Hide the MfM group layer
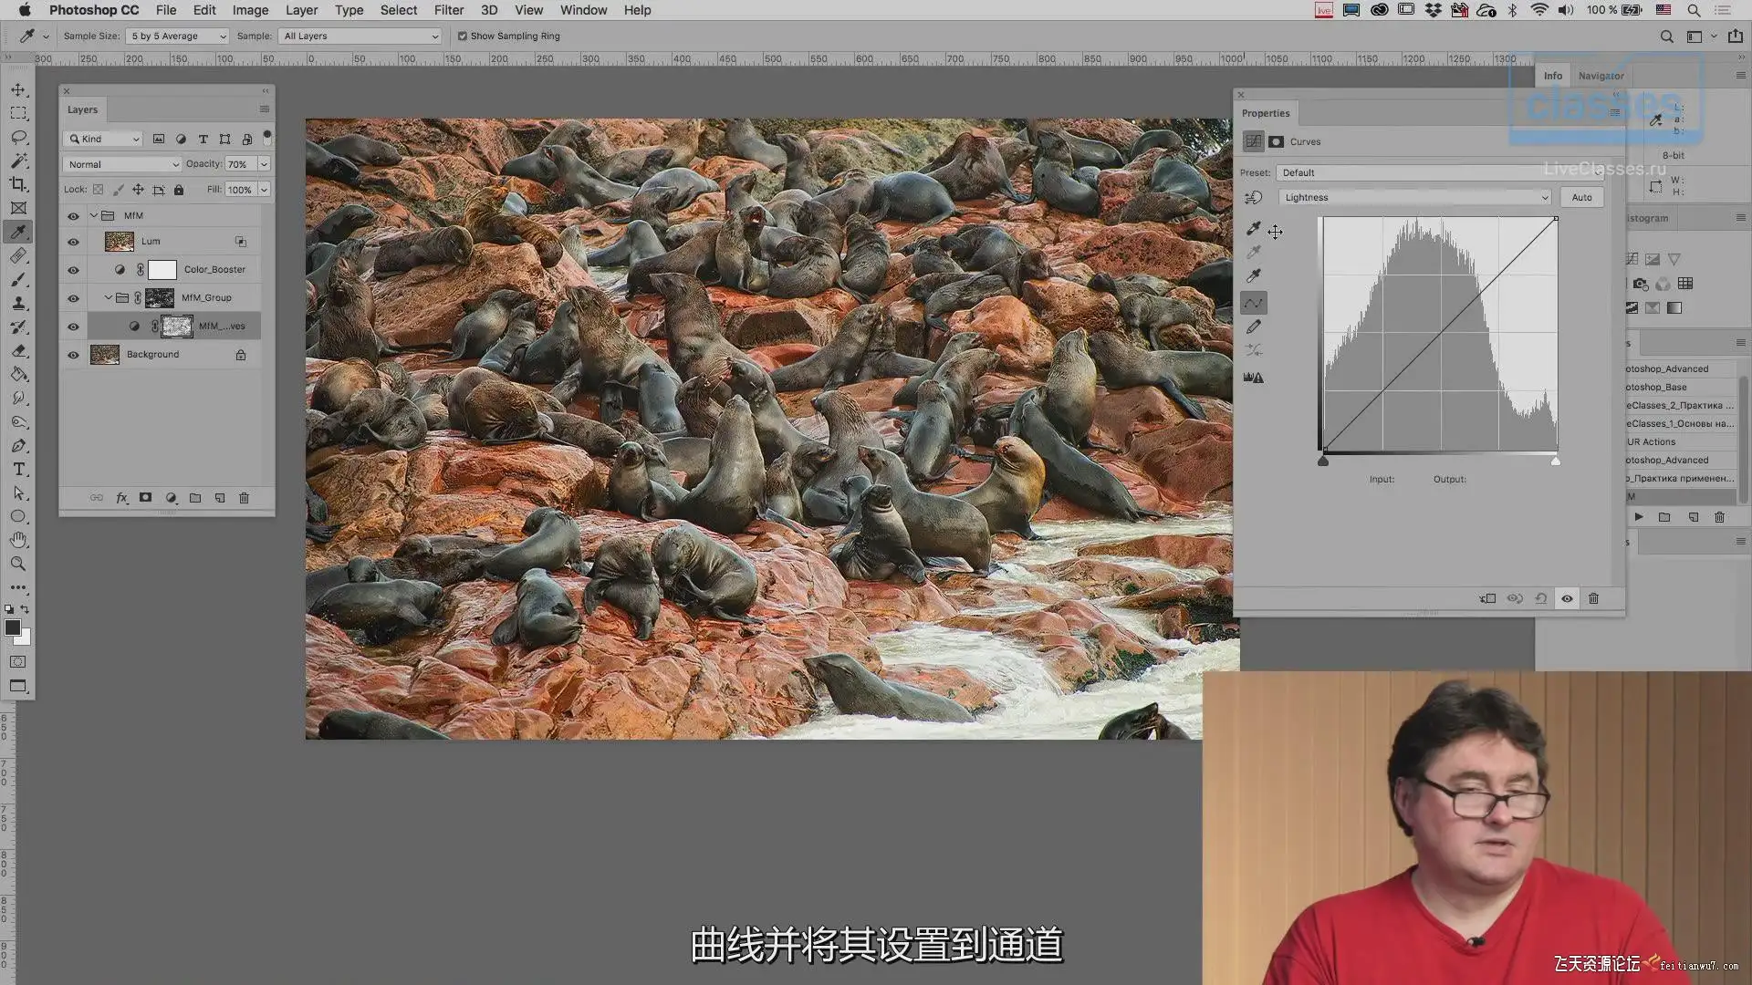This screenshot has height=985, width=1752. point(73,216)
